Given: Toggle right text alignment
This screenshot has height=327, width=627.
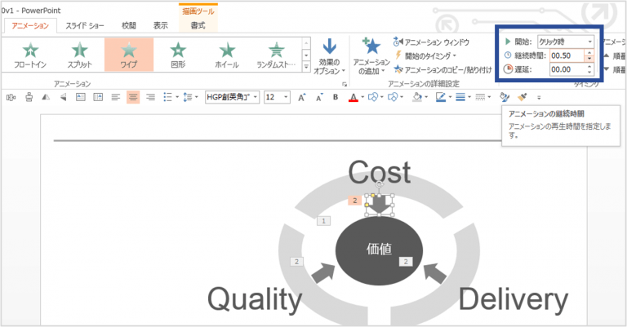Looking at the screenshot, I should pos(149,98).
